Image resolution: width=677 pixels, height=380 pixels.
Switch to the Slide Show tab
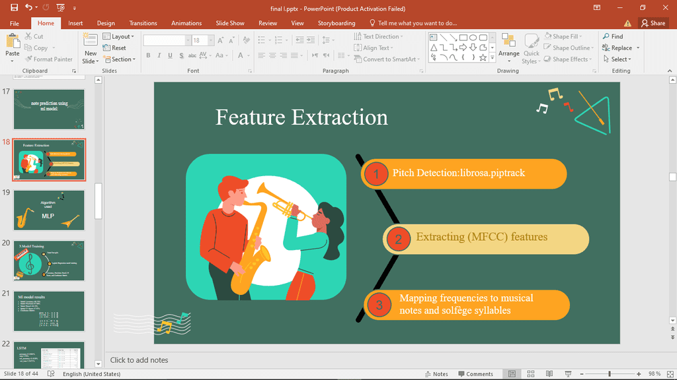tap(229, 23)
